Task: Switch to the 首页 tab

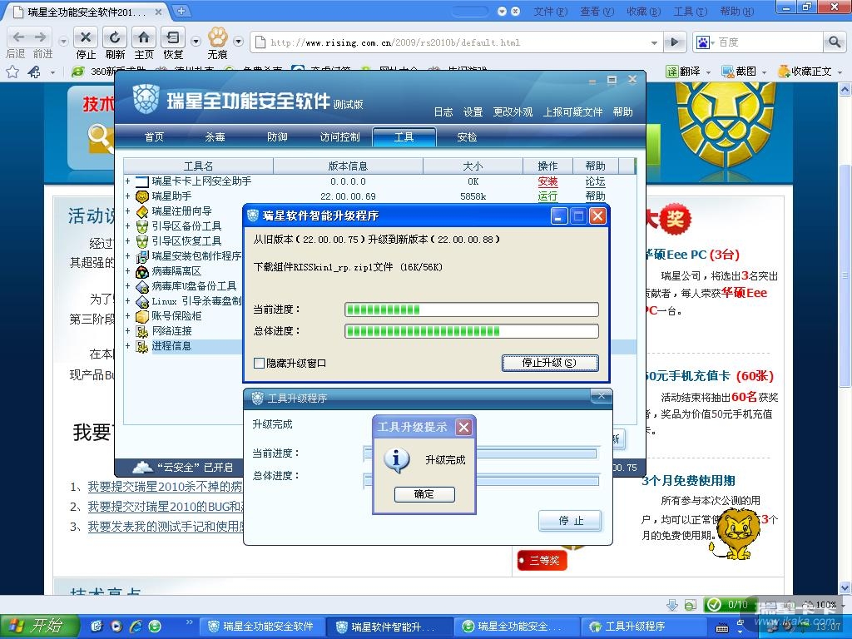Action: [154, 137]
